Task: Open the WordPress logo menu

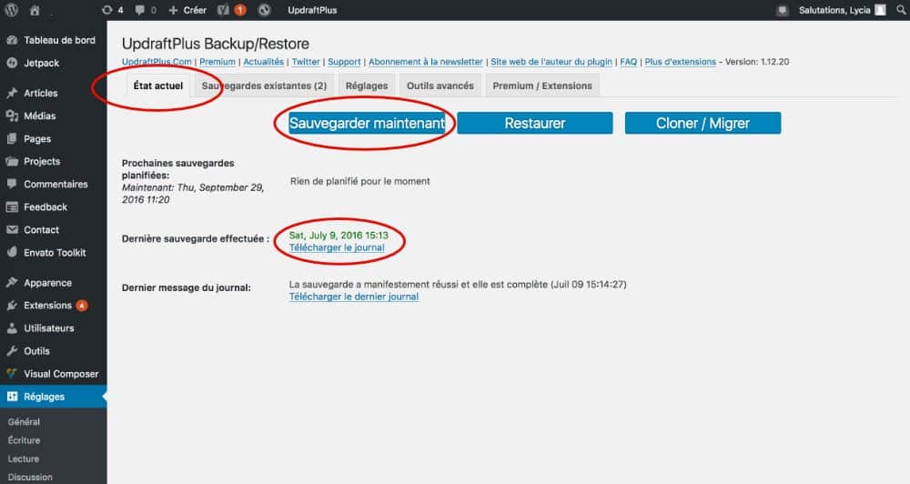Action: click(x=11, y=10)
